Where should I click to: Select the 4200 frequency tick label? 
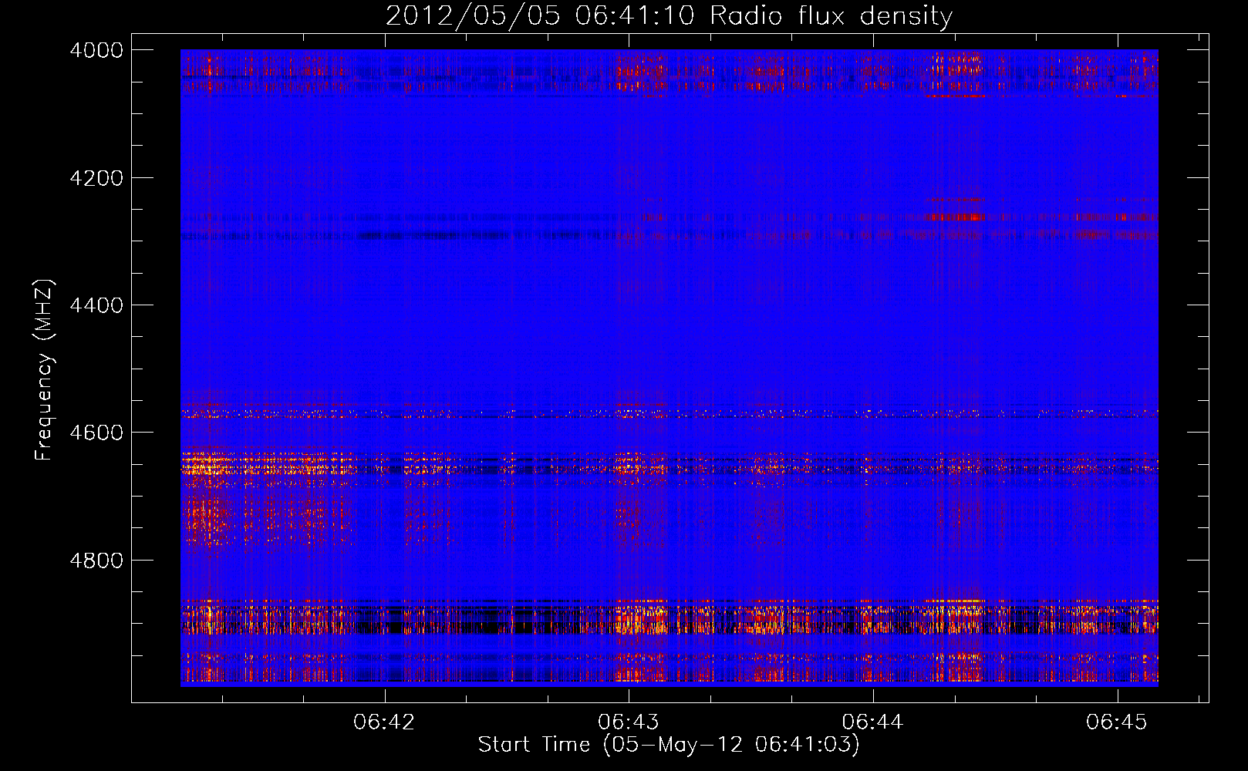[x=96, y=178]
